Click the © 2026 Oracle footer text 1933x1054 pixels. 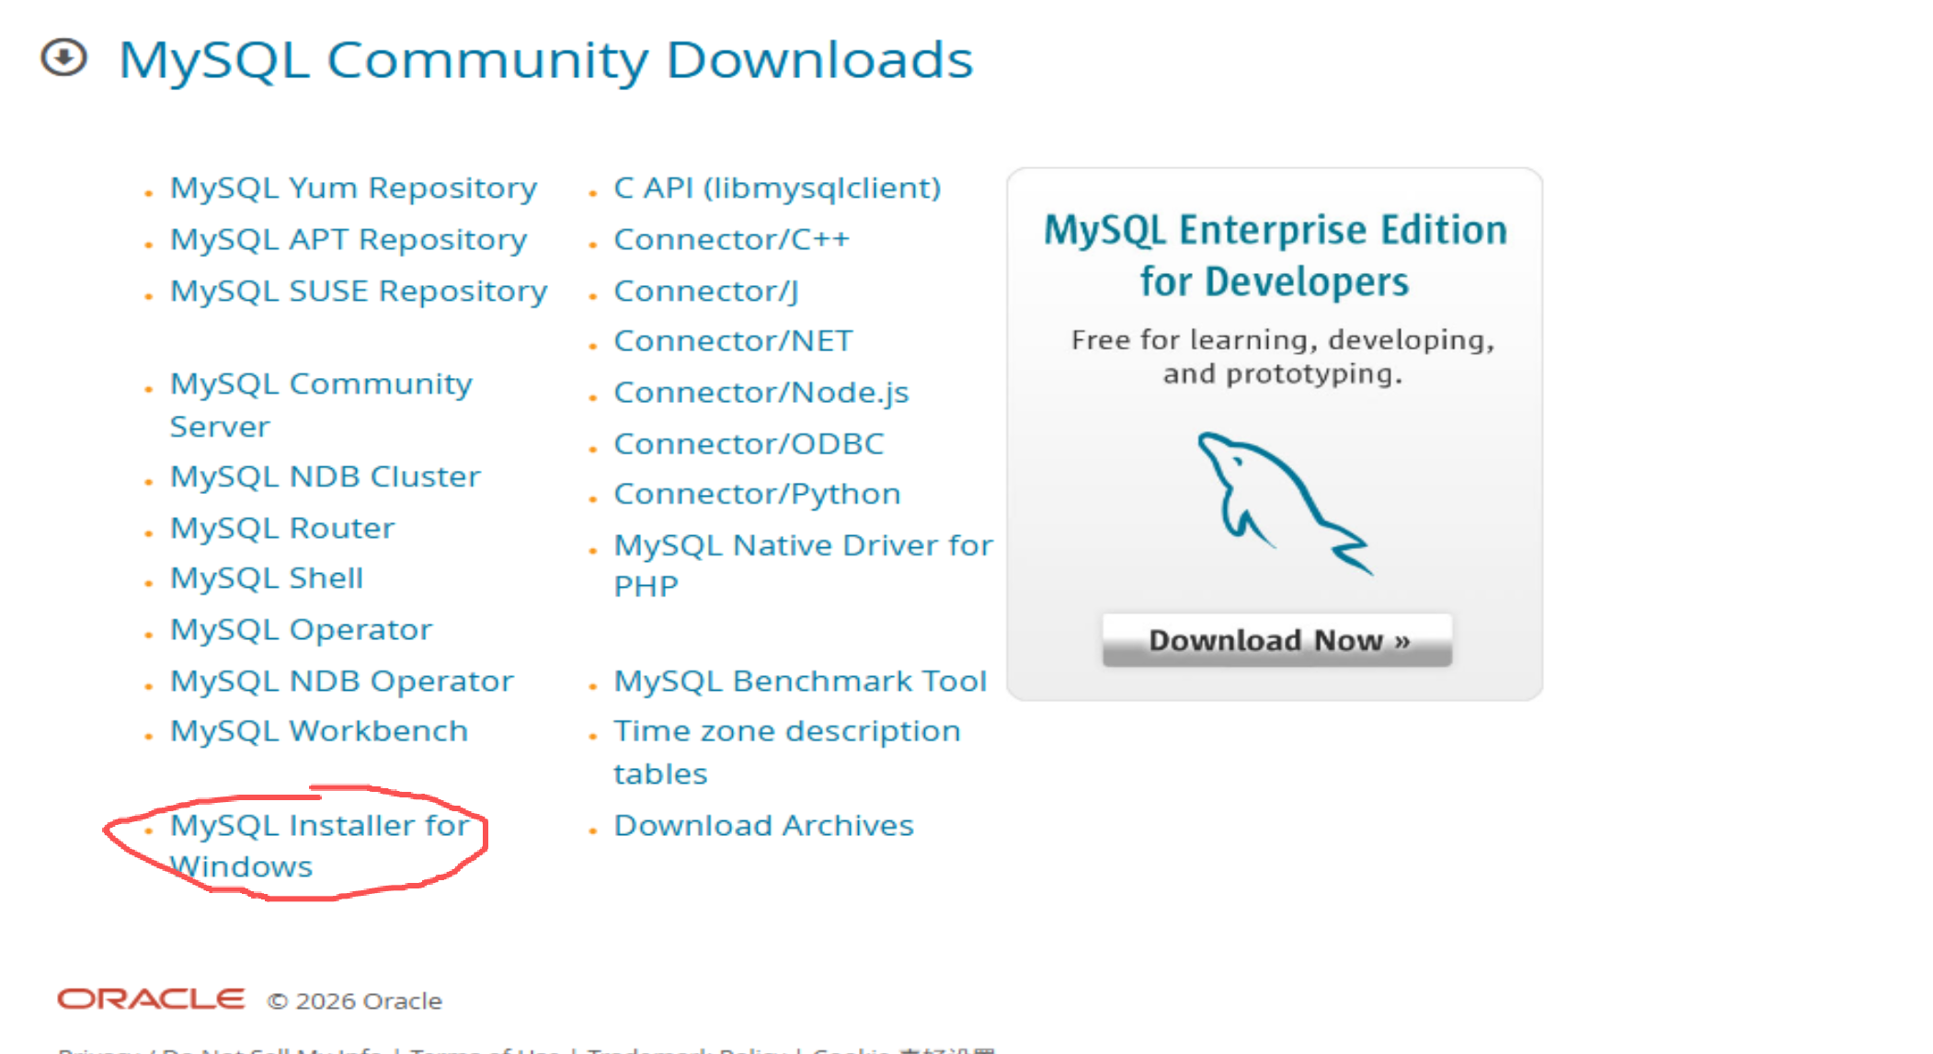(354, 1001)
